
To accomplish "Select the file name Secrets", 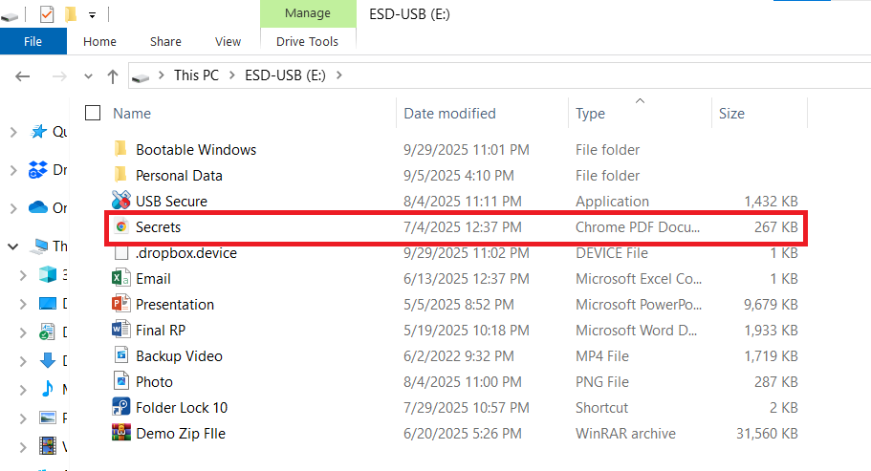I will (159, 226).
